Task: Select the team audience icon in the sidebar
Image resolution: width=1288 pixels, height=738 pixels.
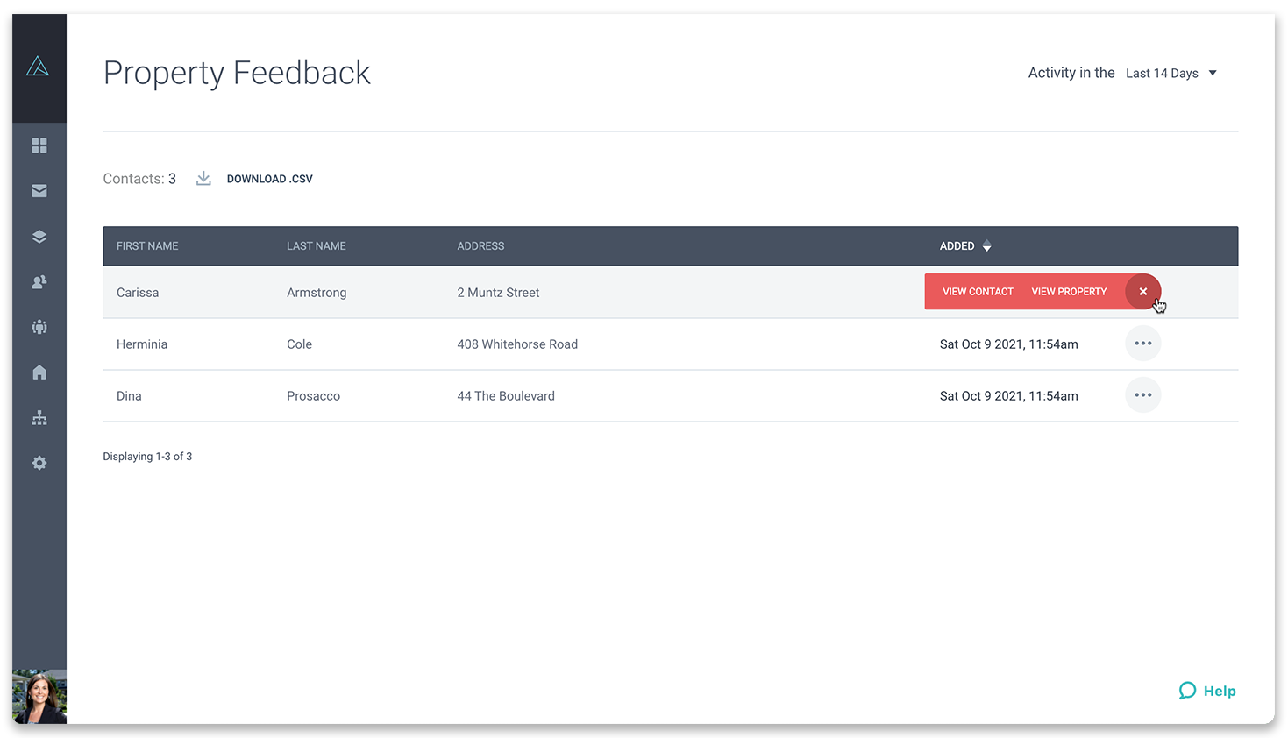Action: tap(39, 327)
